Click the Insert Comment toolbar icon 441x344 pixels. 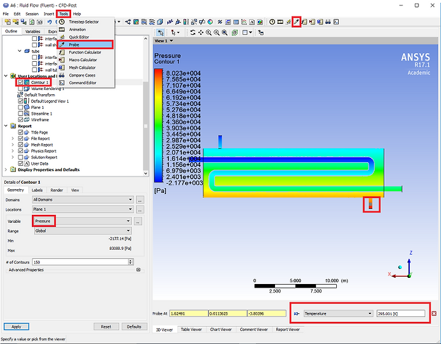click(252, 21)
